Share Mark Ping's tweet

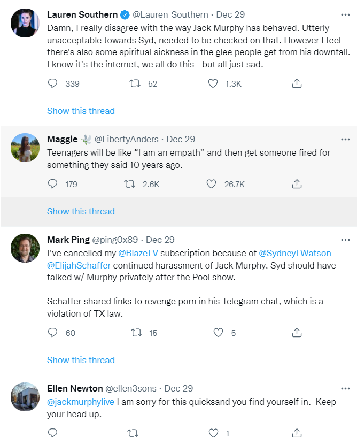tap(297, 333)
